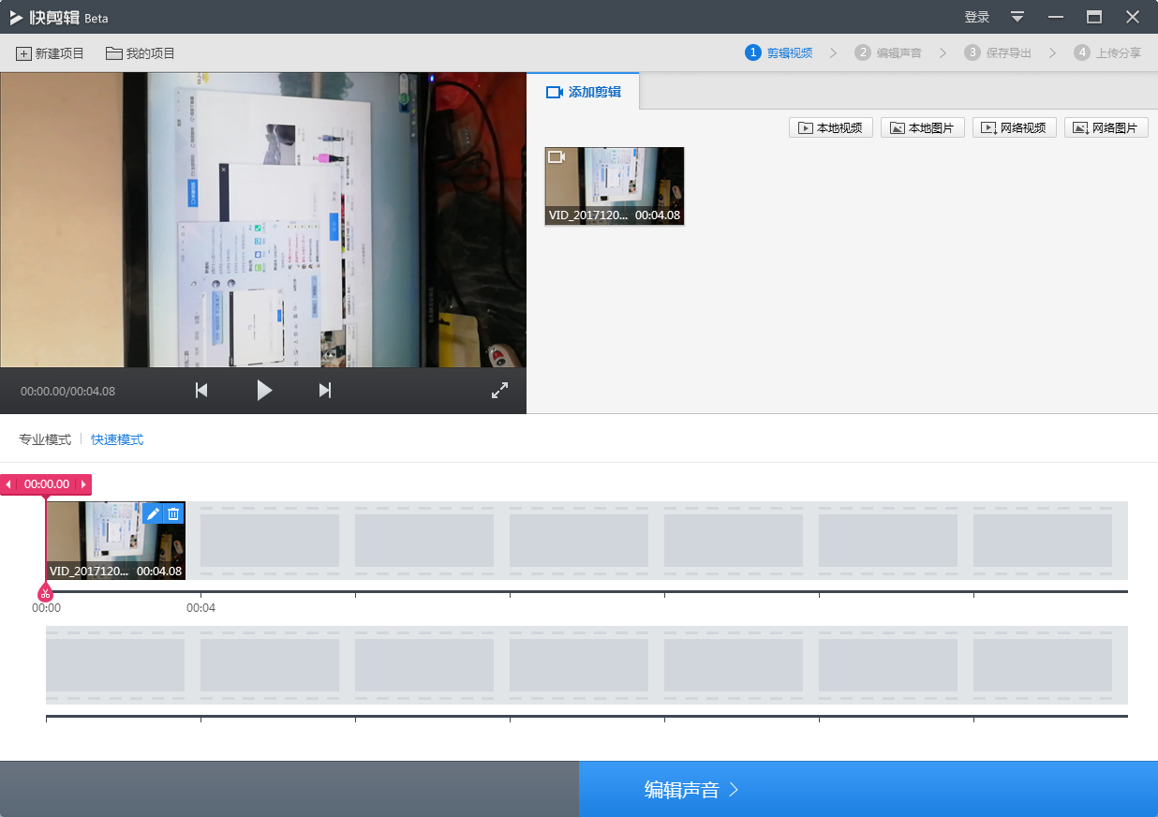Go to step 4 上传分享
The height and width of the screenshot is (817, 1158).
pos(1107,53)
